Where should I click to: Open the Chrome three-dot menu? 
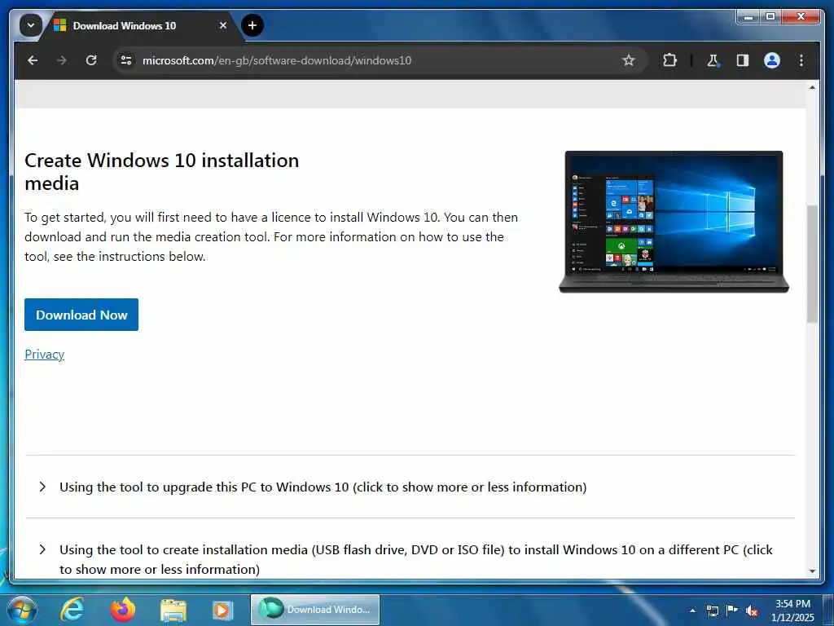pyautogui.click(x=801, y=60)
